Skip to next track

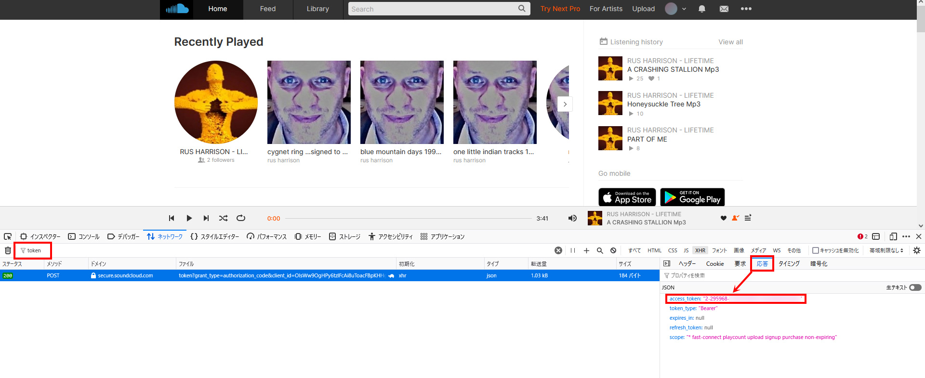click(206, 218)
